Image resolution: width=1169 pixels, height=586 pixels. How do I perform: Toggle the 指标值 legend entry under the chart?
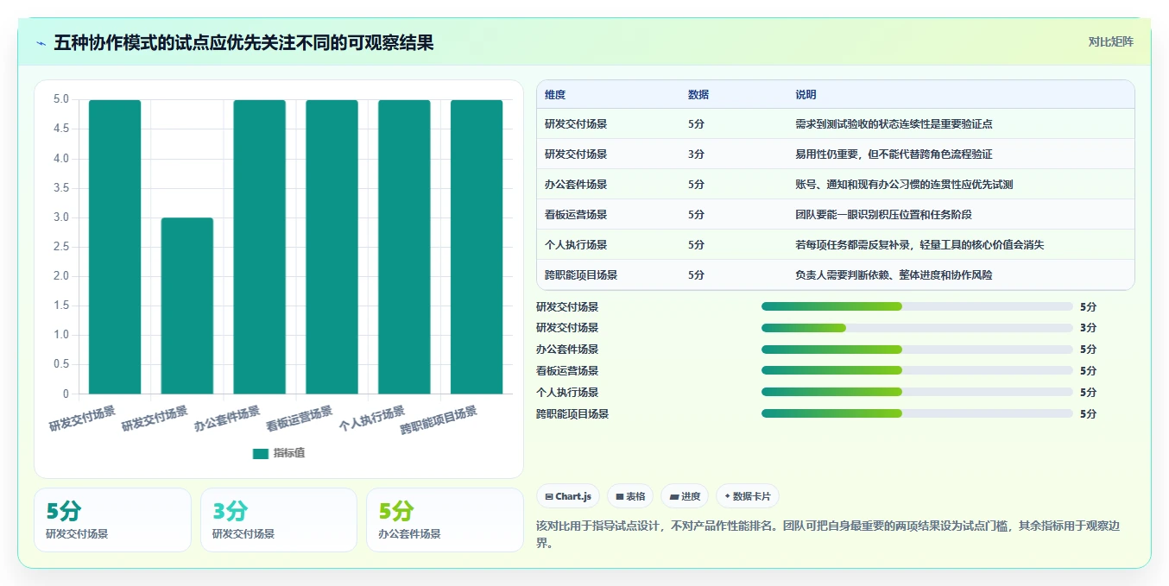point(279,453)
